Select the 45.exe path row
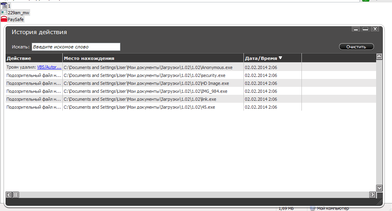The width and height of the screenshot is (392, 211). click(139, 107)
